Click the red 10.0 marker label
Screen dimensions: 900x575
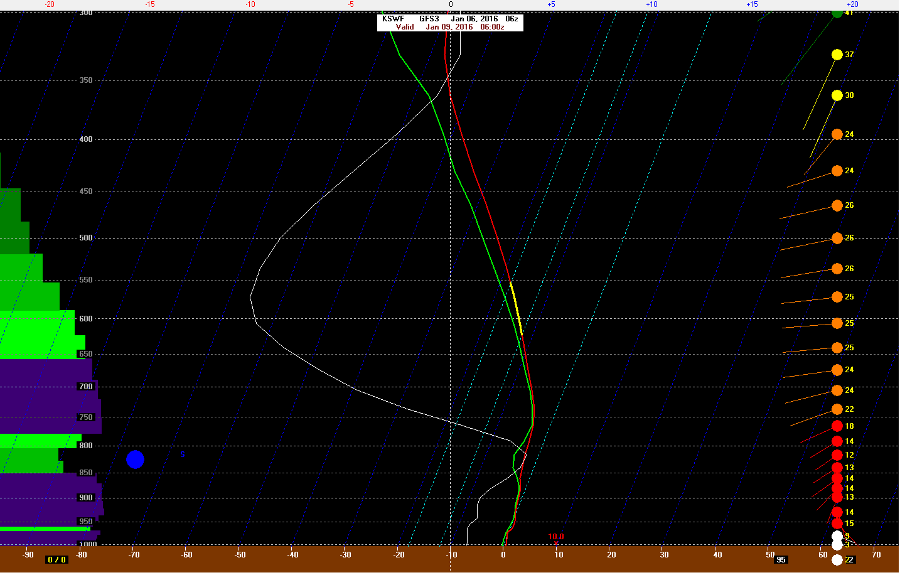click(x=556, y=537)
